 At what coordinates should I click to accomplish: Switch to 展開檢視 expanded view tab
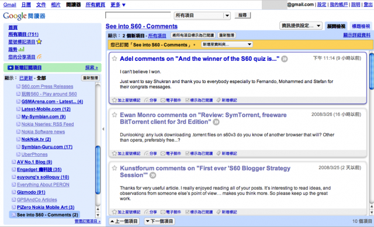(336, 26)
